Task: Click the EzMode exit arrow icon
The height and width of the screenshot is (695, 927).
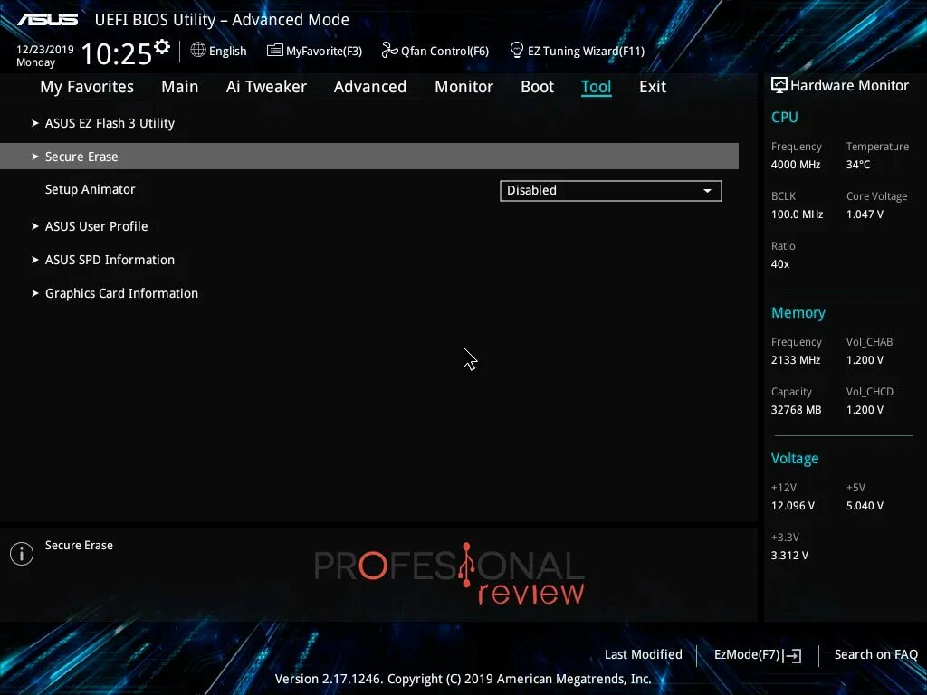Action: [792, 655]
